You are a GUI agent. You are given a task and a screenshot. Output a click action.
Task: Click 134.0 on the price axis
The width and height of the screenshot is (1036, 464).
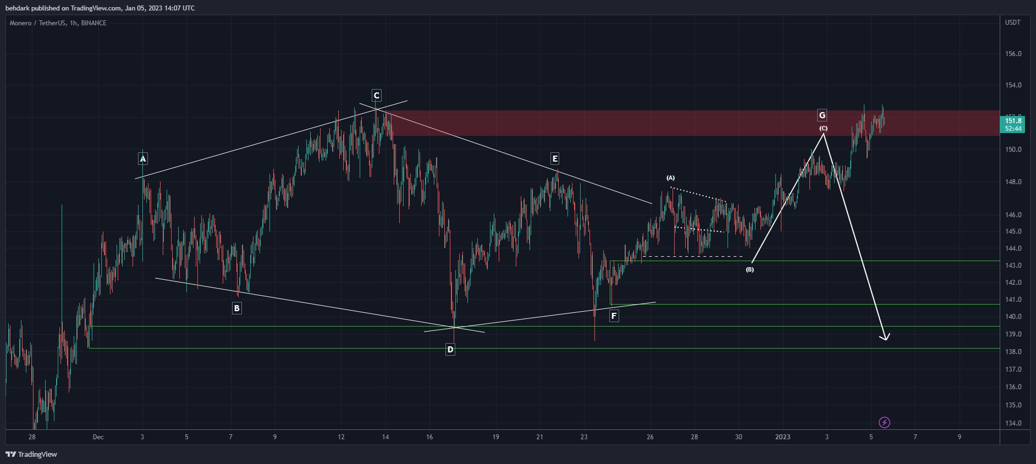[x=1013, y=423]
